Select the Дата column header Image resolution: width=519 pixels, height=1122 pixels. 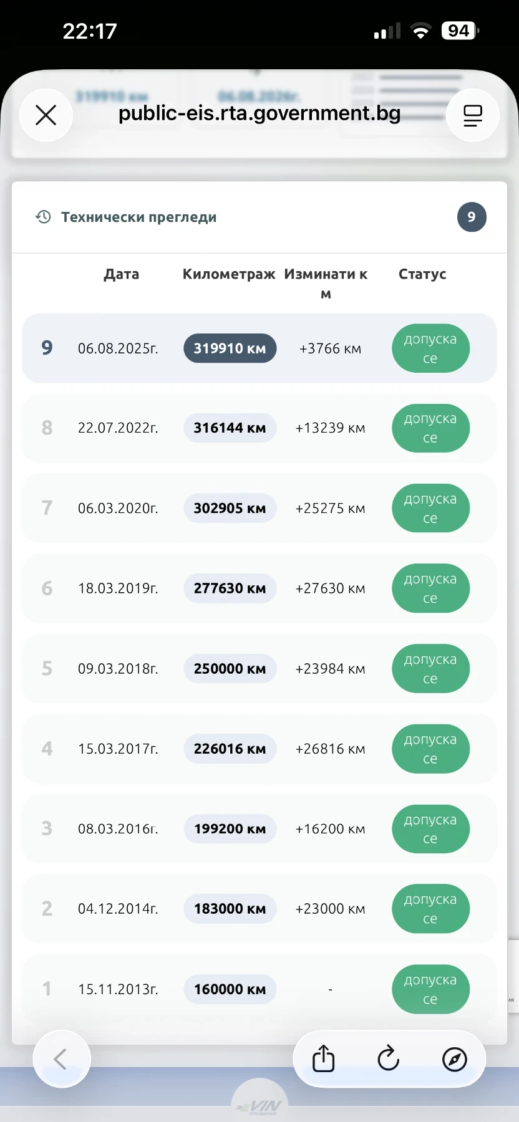pos(121,274)
